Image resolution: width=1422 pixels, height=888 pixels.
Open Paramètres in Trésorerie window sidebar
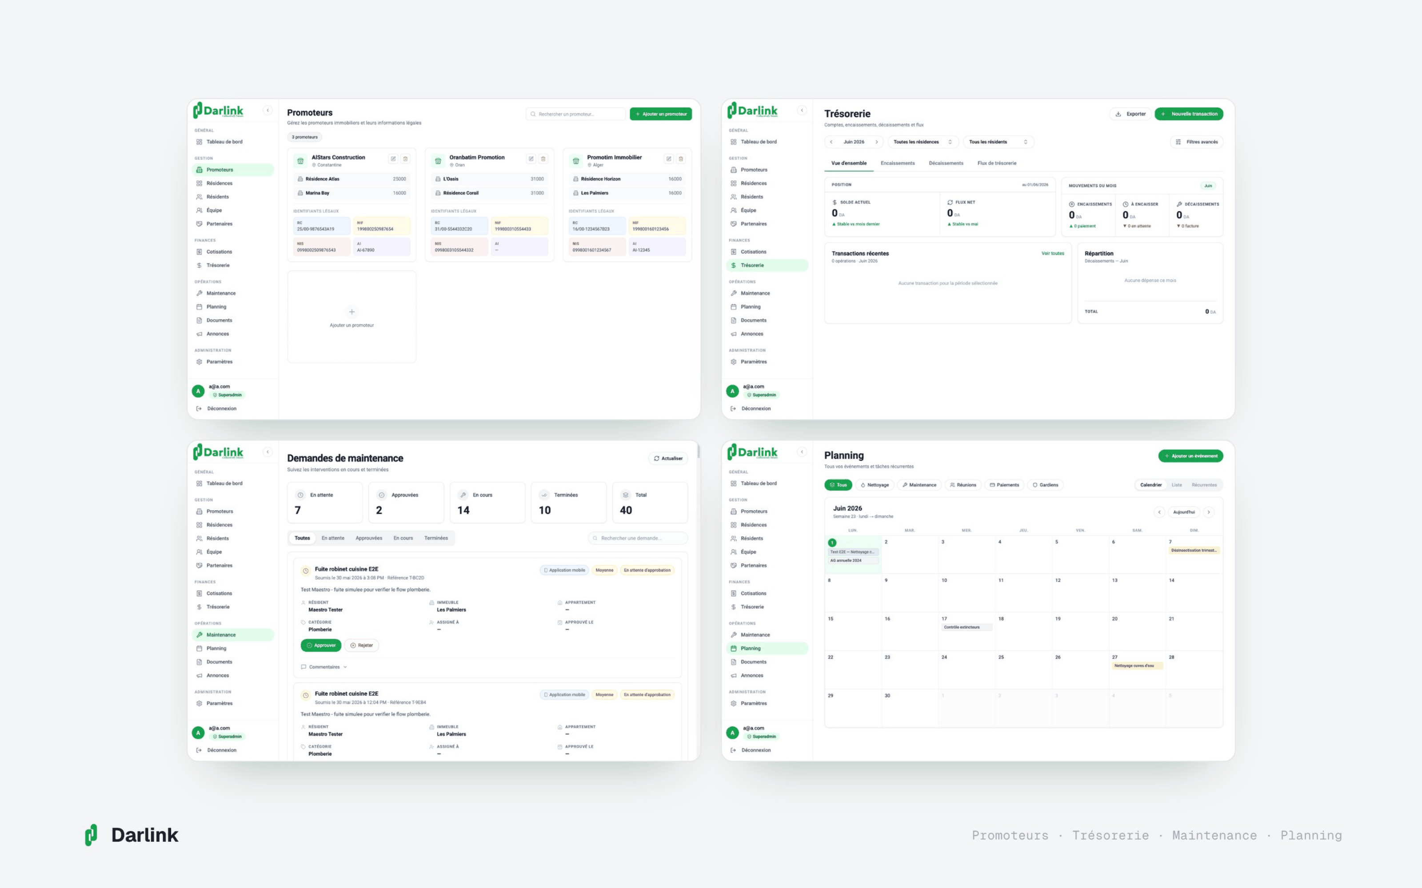tap(767, 362)
